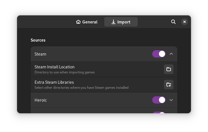Browse folder for Steam Install Location
The height and width of the screenshot is (132, 208).
click(169, 69)
